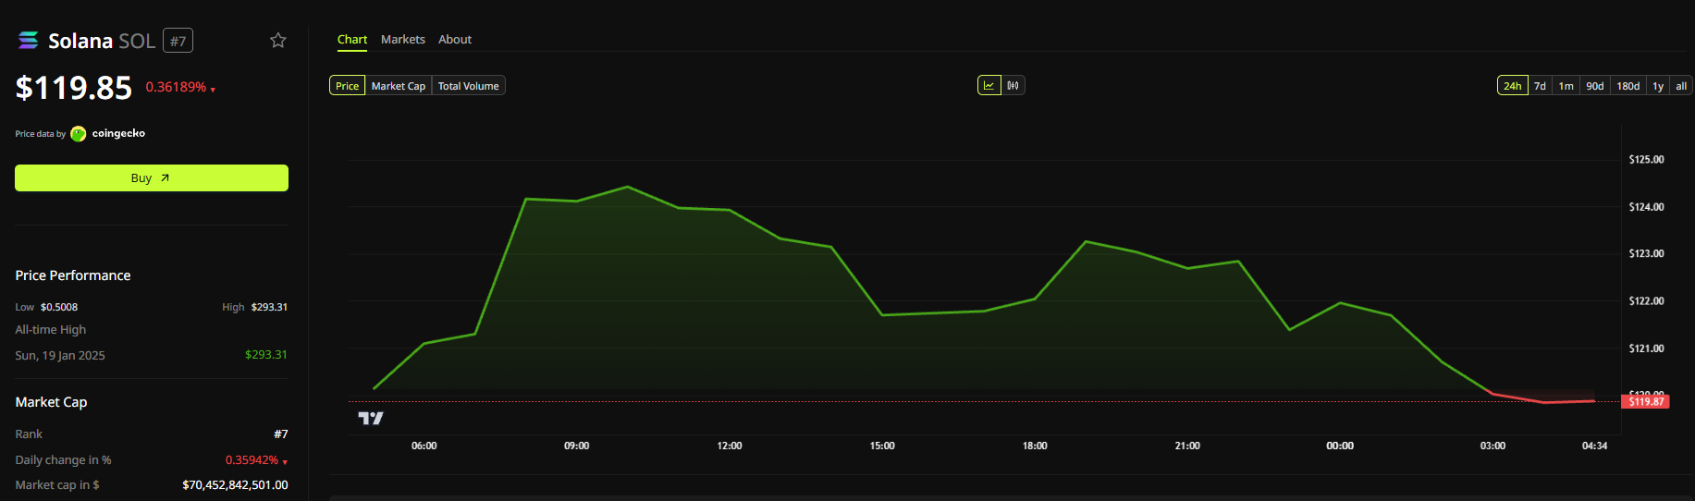Click the 12:00 time axis label
1695x501 pixels.
click(730, 446)
